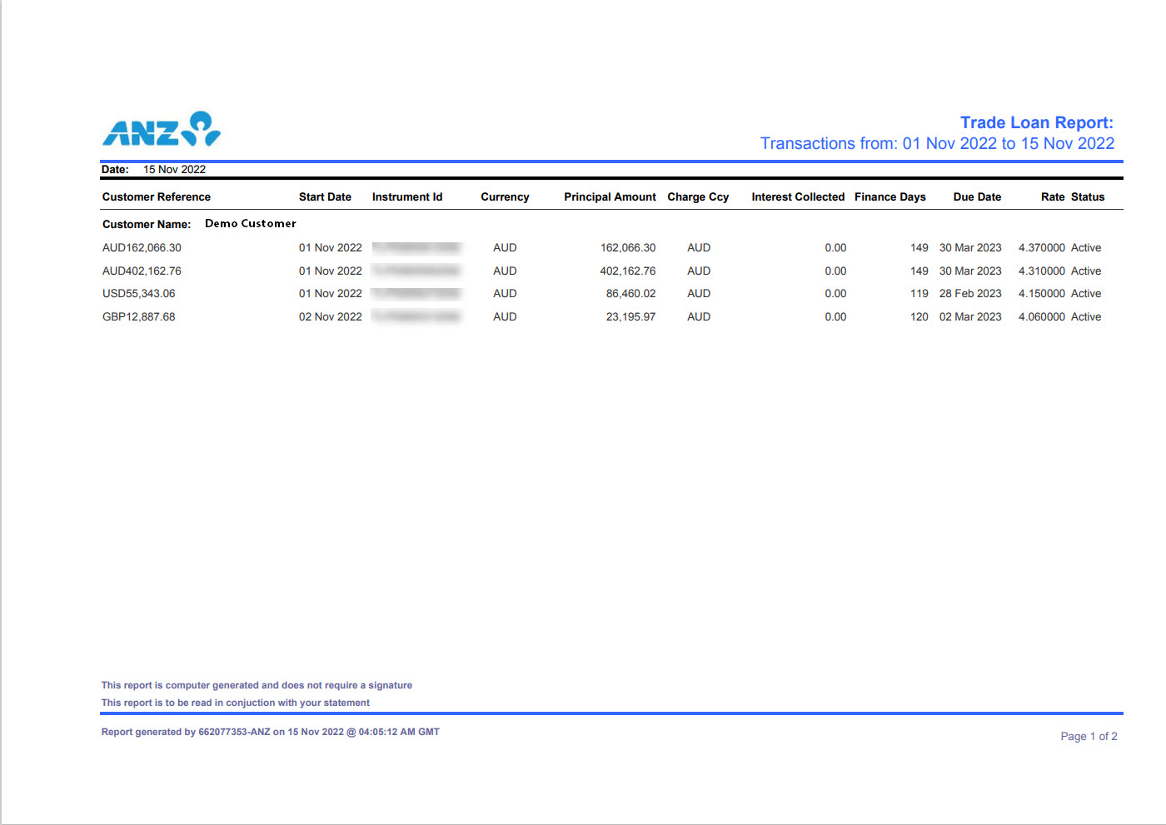Select the Instrument Id column header

pos(407,197)
